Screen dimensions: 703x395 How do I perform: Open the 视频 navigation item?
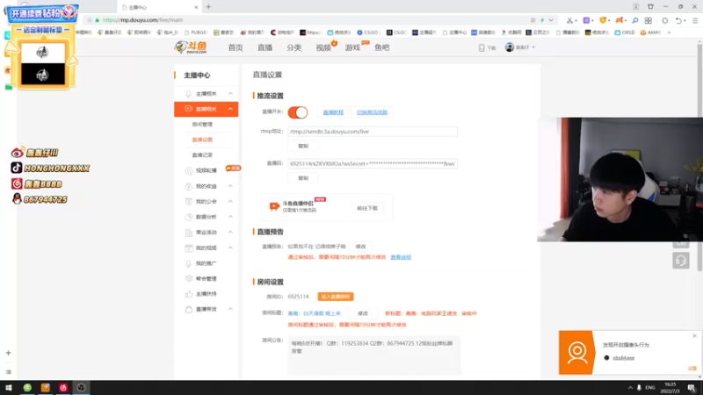click(323, 47)
